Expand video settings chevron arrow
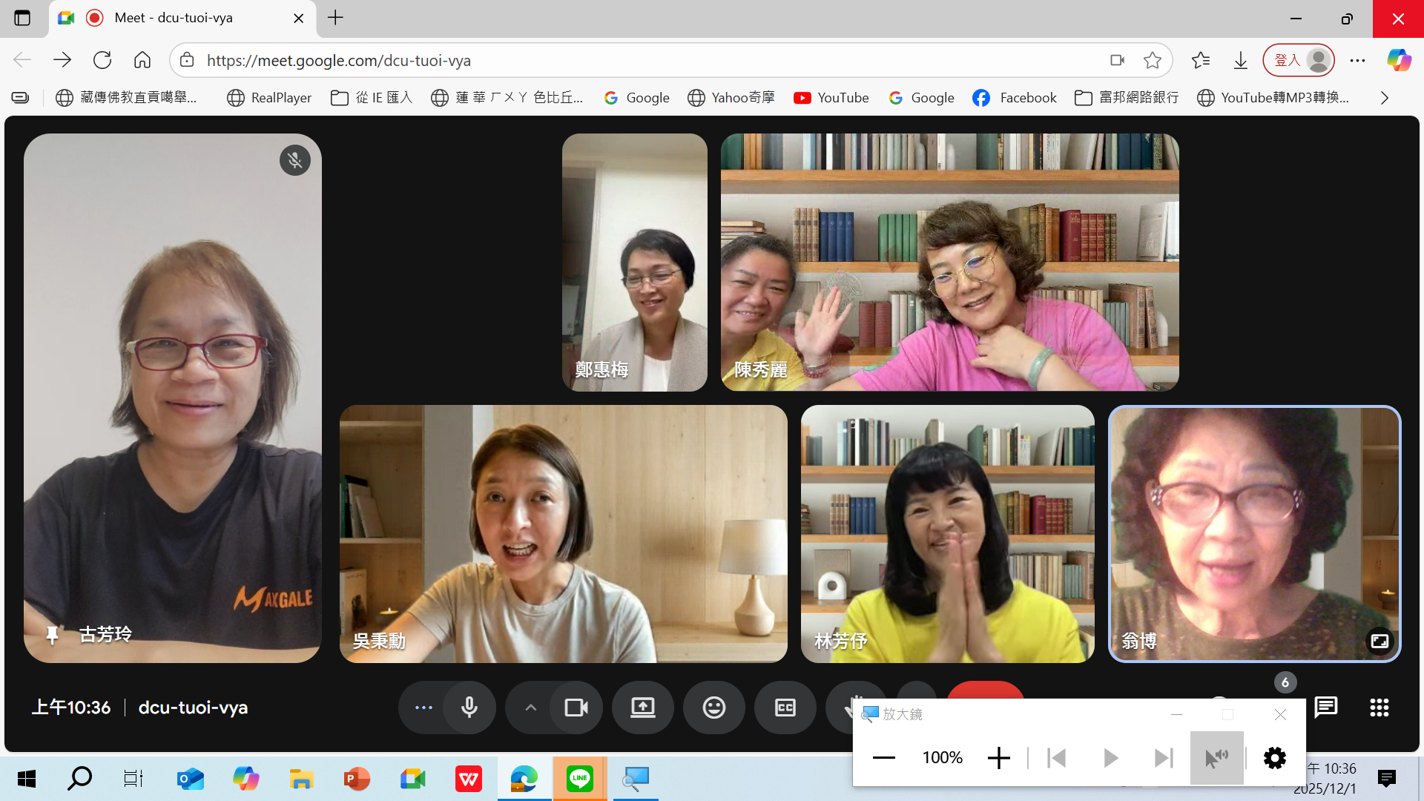The image size is (1424, 801). (x=530, y=708)
